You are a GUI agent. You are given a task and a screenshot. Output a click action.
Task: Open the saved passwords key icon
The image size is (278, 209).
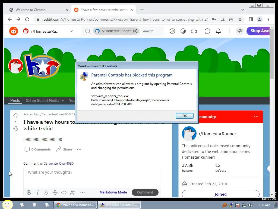pos(214,19)
